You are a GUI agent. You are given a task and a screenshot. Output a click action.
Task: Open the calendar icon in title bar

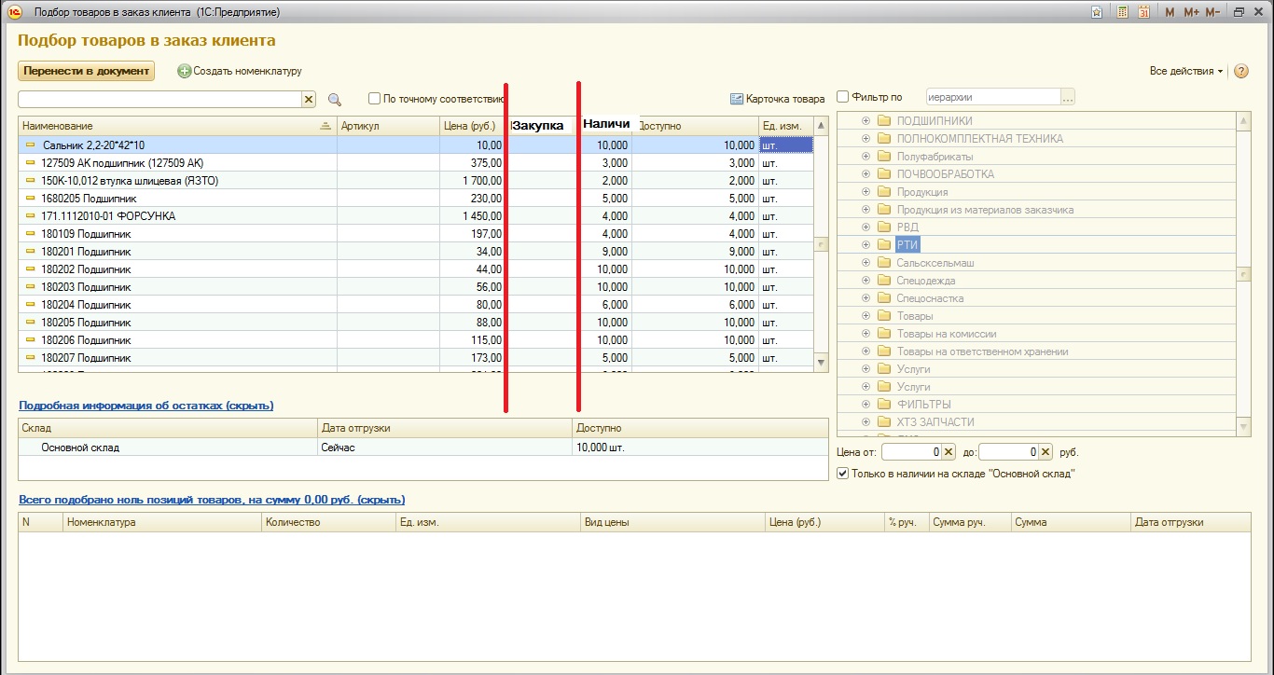pyautogui.click(x=1143, y=12)
